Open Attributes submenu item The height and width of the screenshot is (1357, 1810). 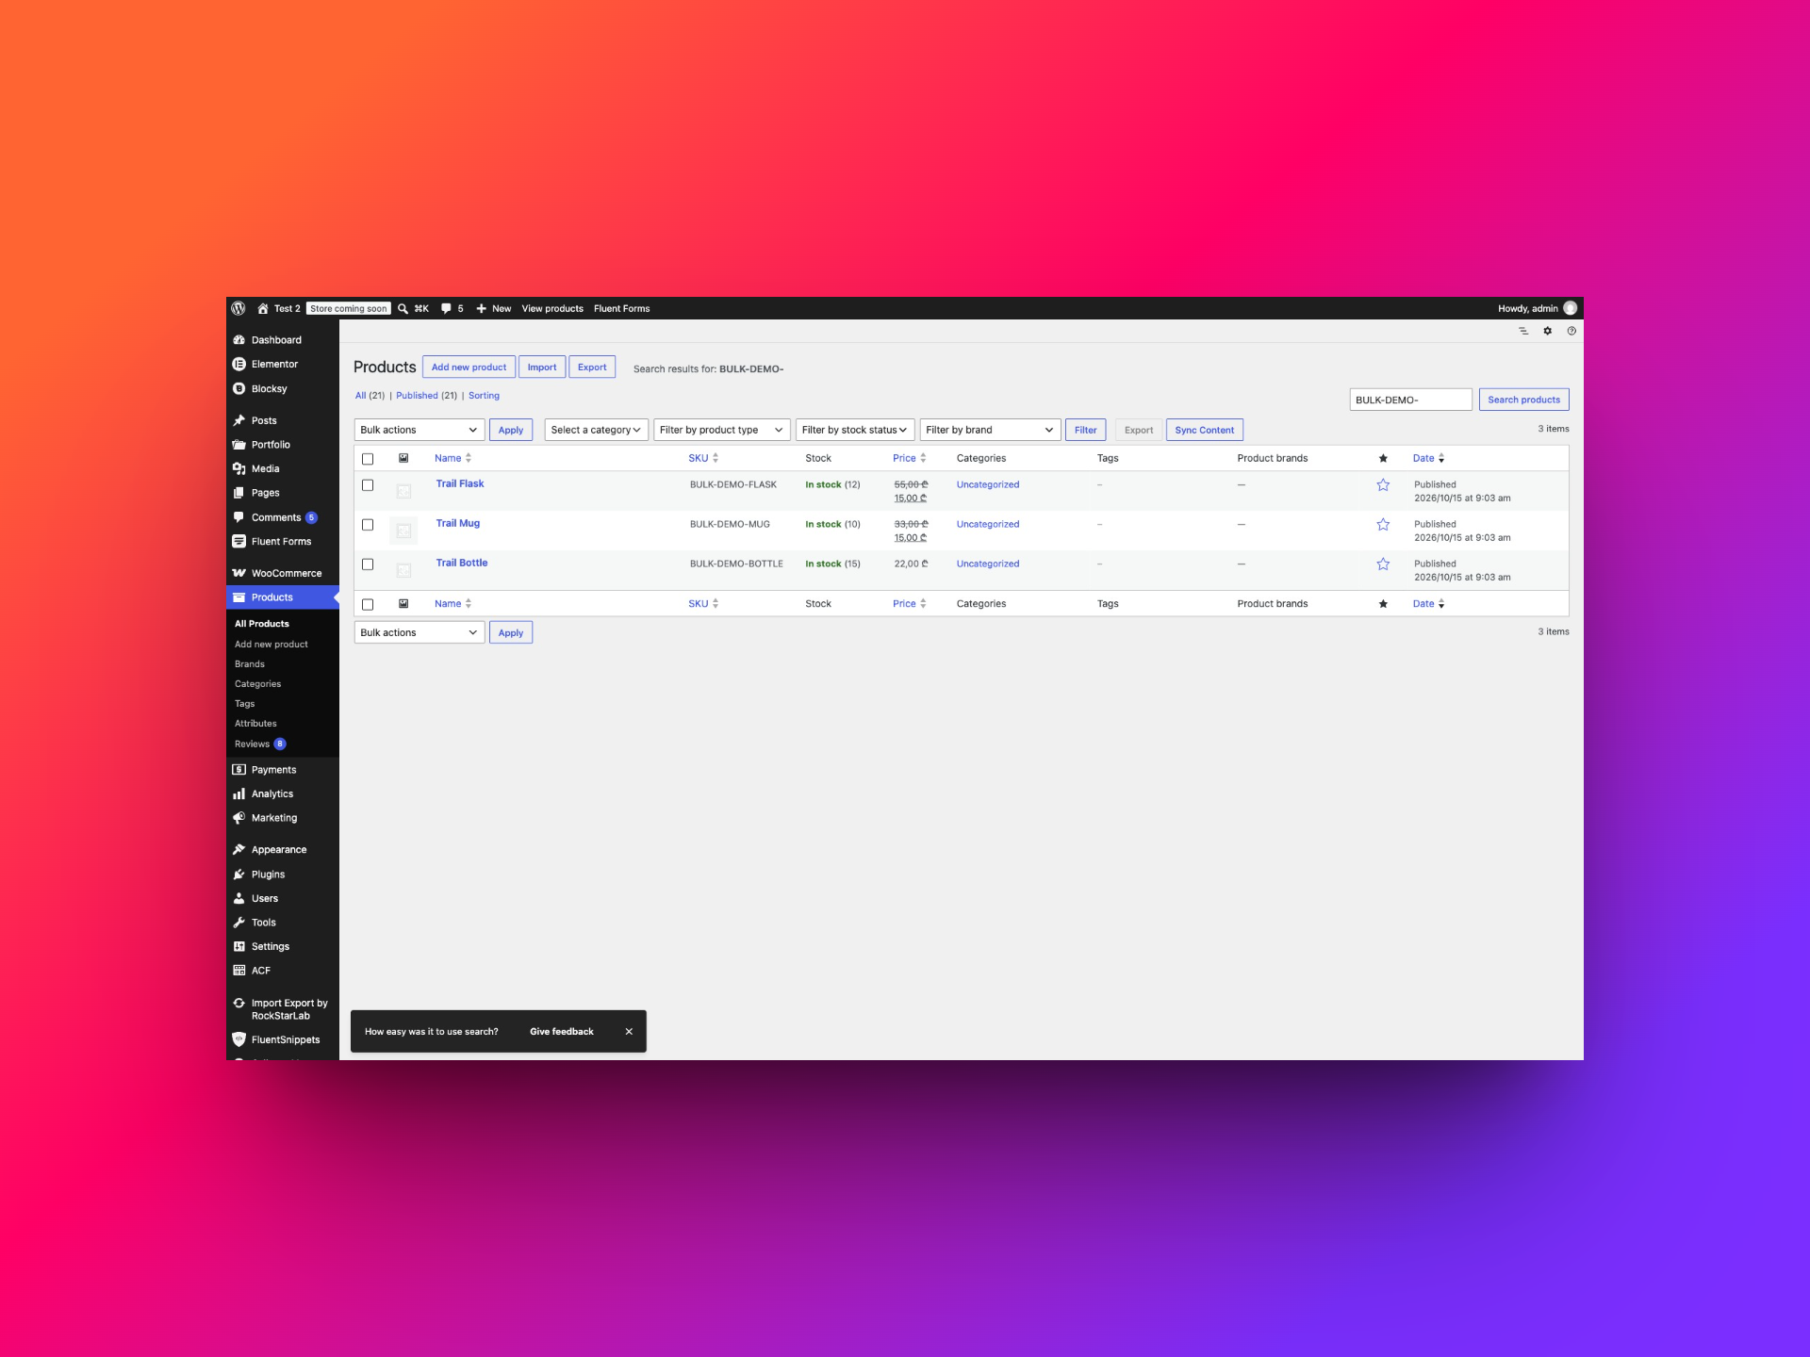pyautogui.click(x=255, y=724)
